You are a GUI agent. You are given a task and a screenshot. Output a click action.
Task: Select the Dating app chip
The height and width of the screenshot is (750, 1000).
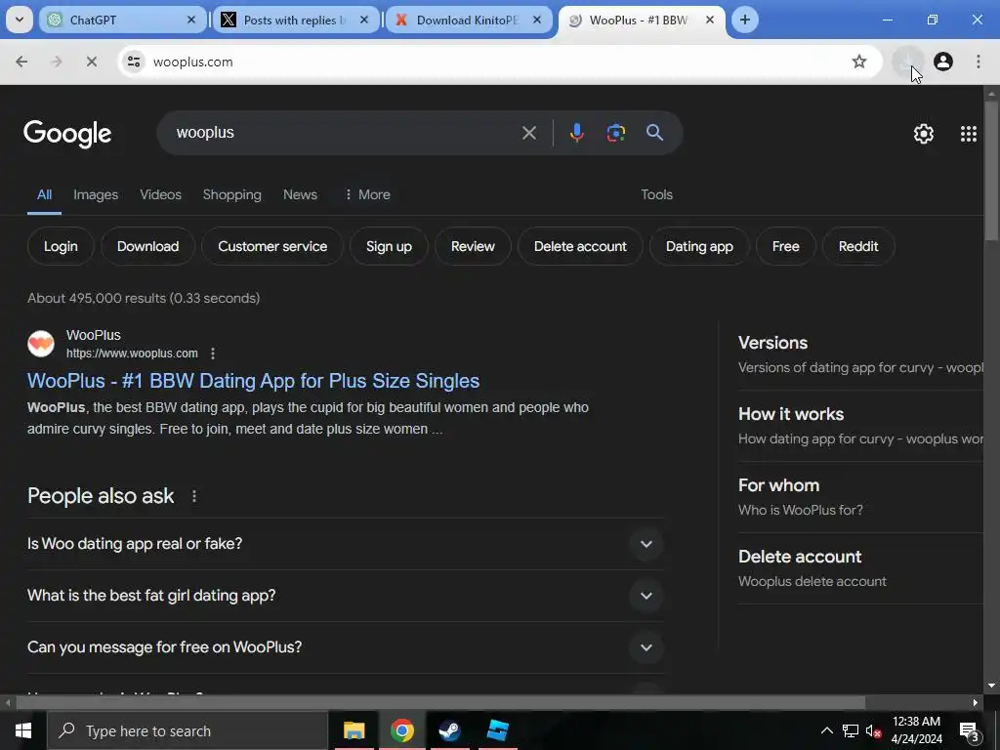tap(699, 247)
